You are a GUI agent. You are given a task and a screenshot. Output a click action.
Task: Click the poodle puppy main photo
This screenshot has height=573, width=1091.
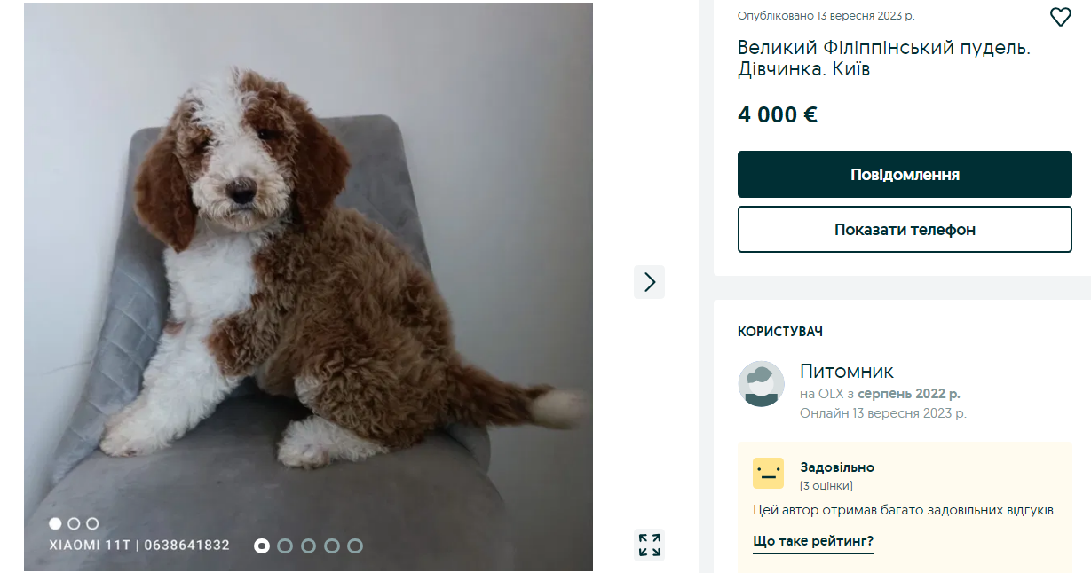[x=308, y=284]
